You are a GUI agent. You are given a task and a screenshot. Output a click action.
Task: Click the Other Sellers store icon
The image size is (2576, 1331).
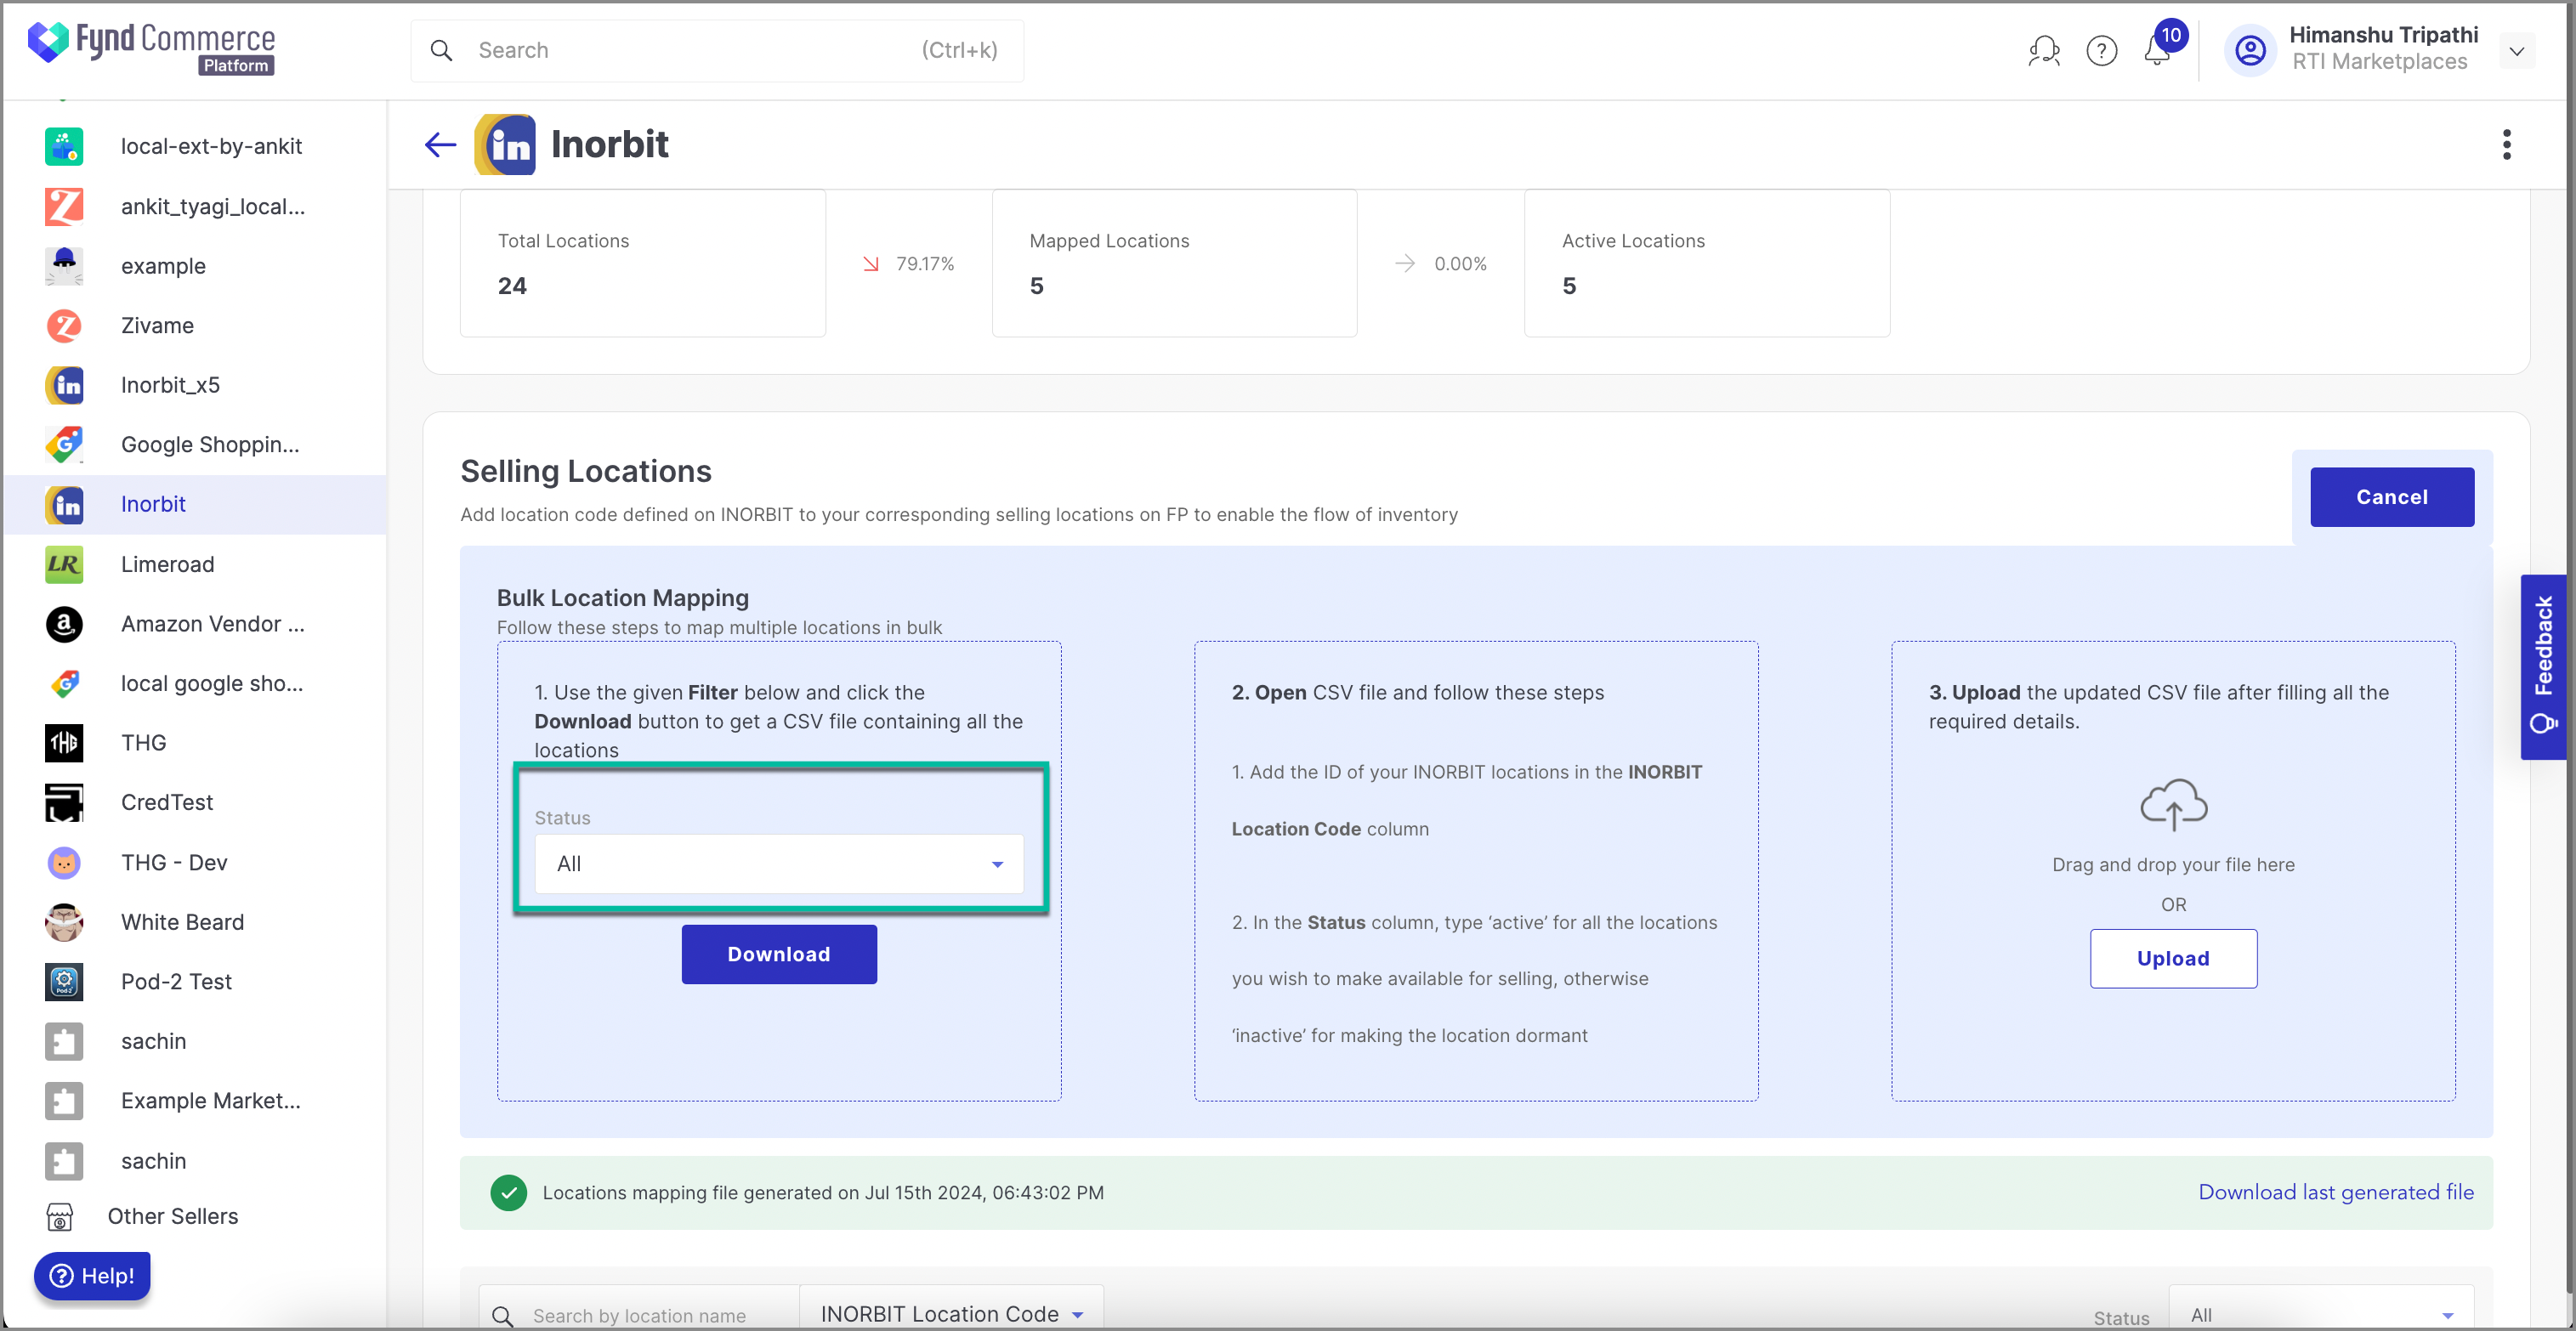point(60,1217)
